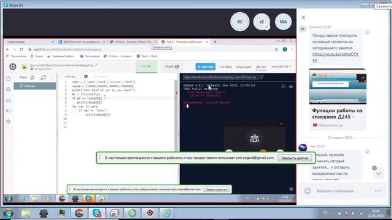Open Skype from the bottom Windows taskbar
392x220 pixels.
click(97, 213)
